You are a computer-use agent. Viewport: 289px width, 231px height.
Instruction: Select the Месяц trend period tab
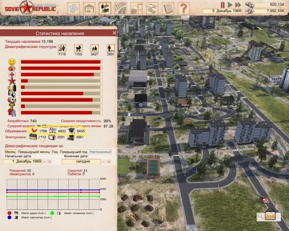[10, 152]
